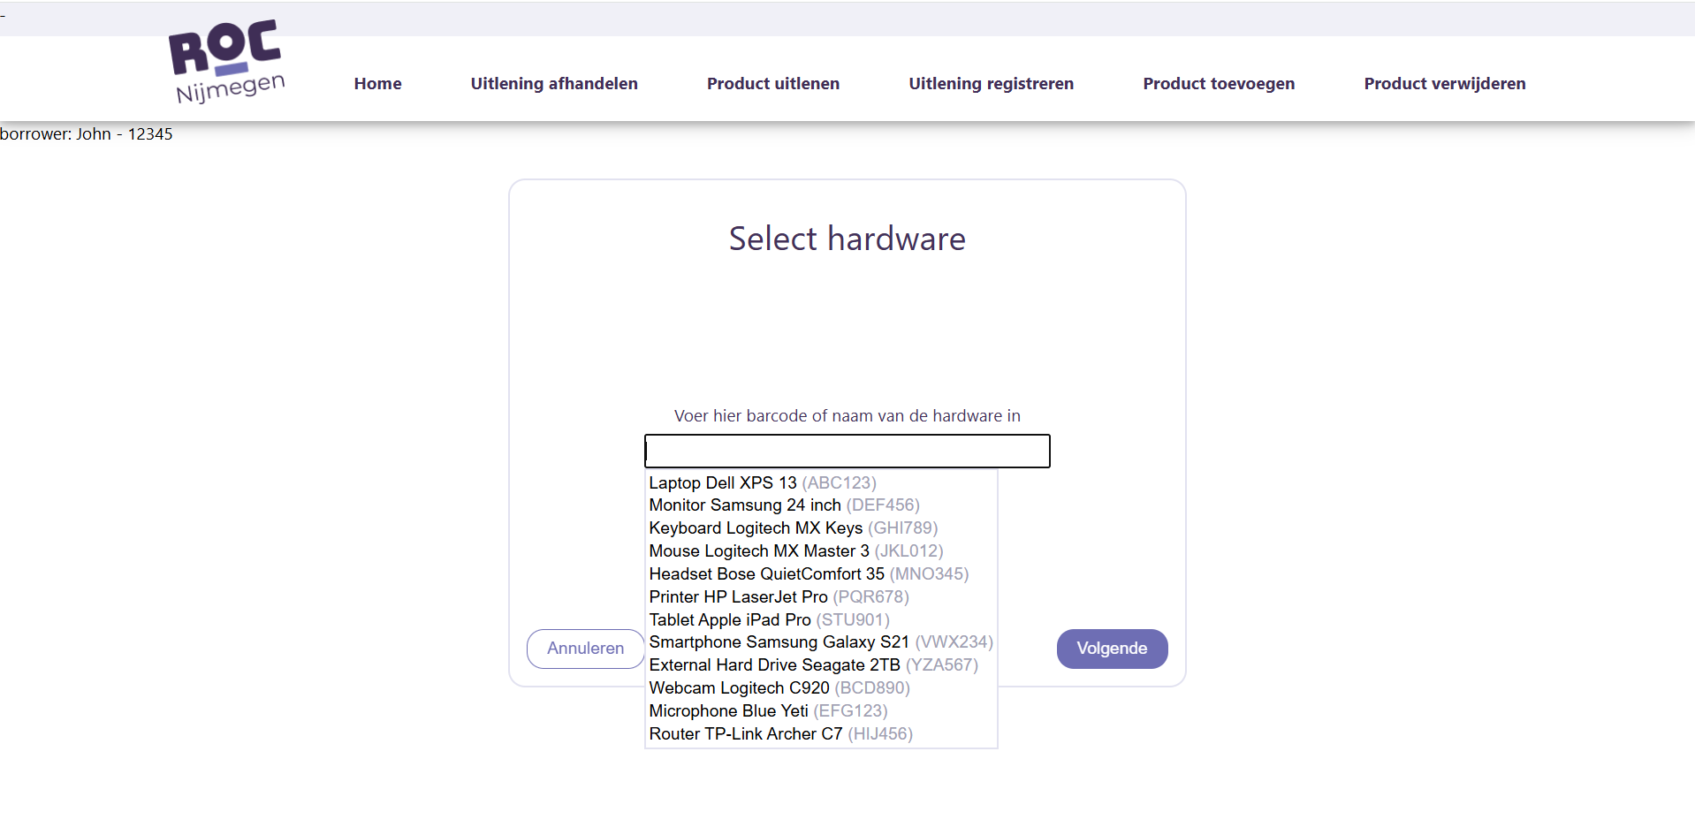Image resolution: width=1695 pixels, height=835 pixels.
Task: Select Router TP-Link Archer C7
Action: pyautogui.click(x=821, y=734)
